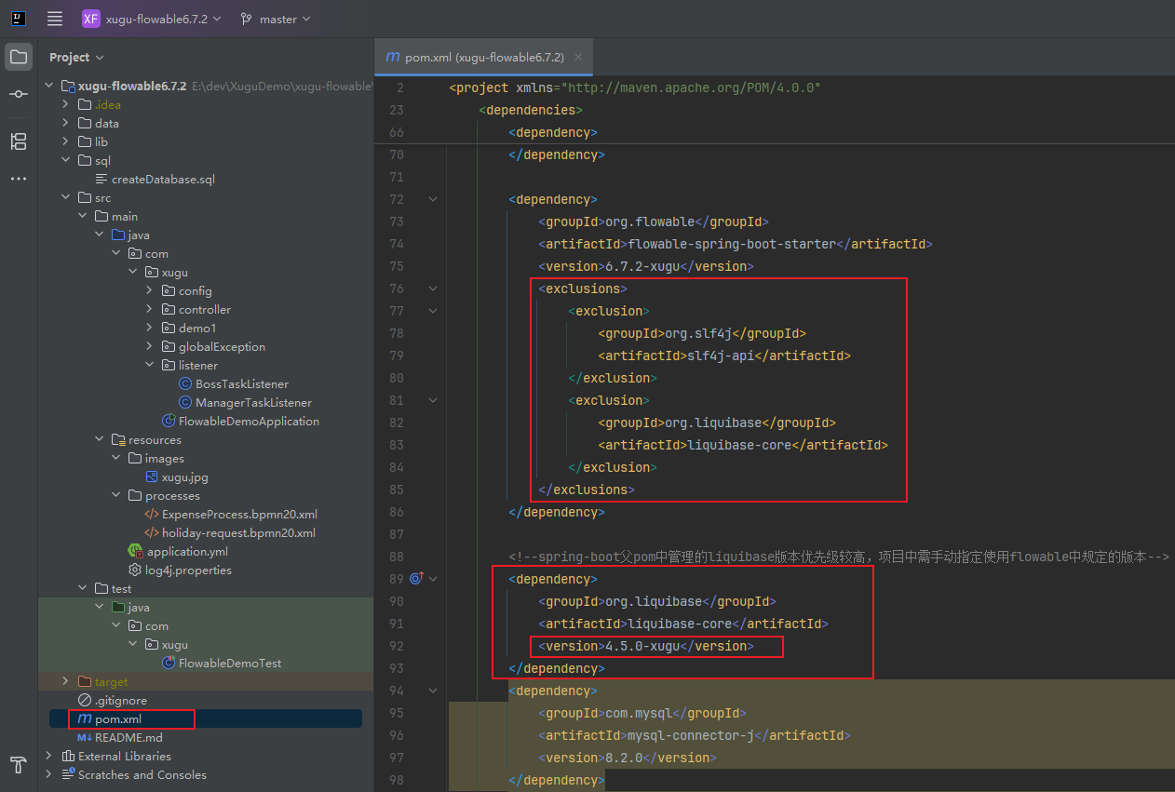This screenshot has width=1175, height=792.
Task: Toggle fold arrow on line 94
Action: [433, 691]
